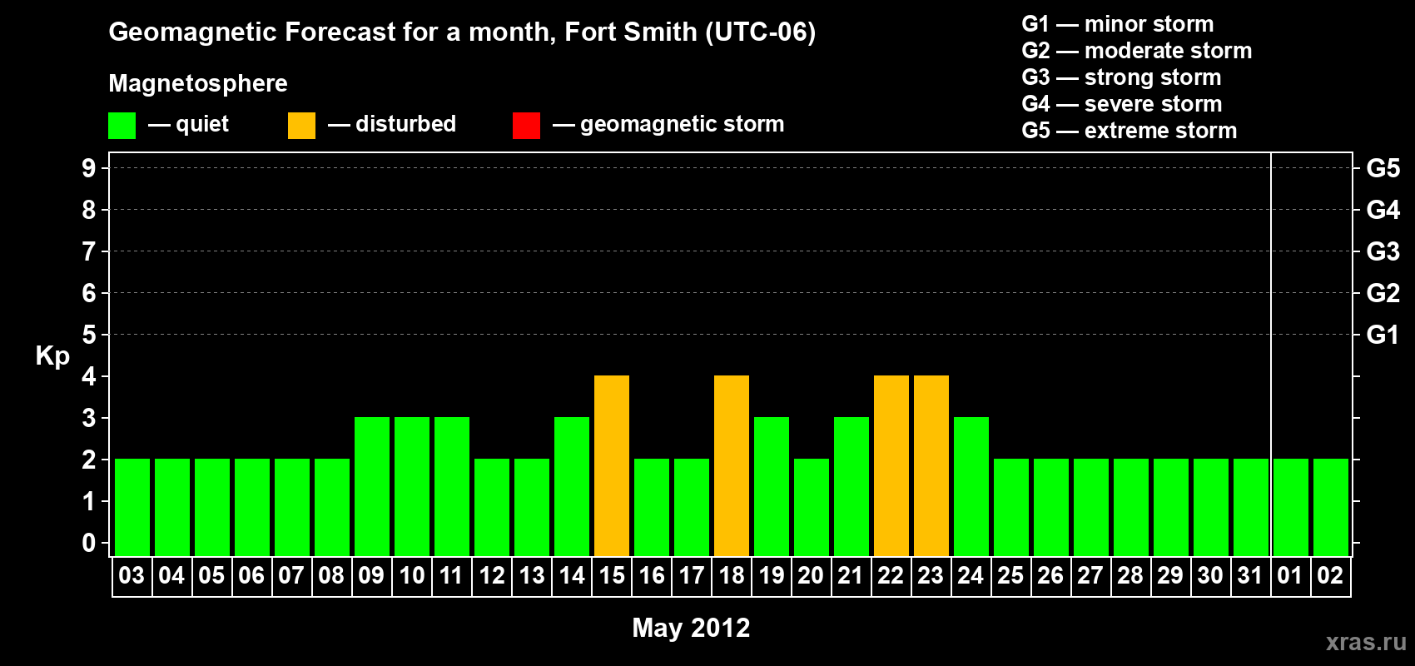Screen dimensions: 1415x666
Task: Click the chart title Geomagnetic Forecast text
Action: click(x=462, y=32)
